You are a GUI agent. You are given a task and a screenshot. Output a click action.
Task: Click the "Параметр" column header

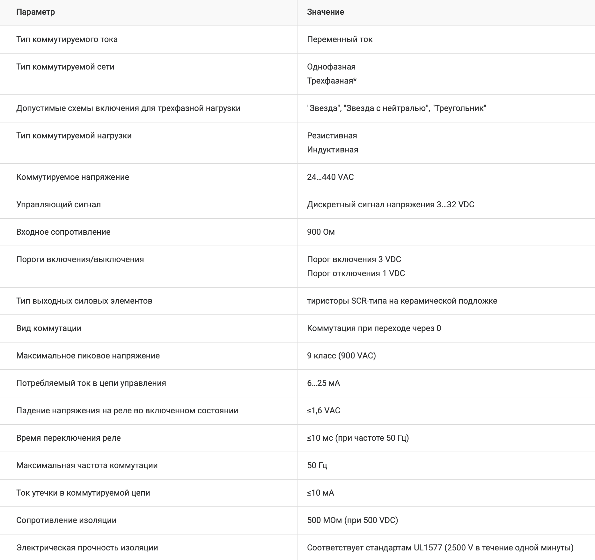(x=35, y=12)
